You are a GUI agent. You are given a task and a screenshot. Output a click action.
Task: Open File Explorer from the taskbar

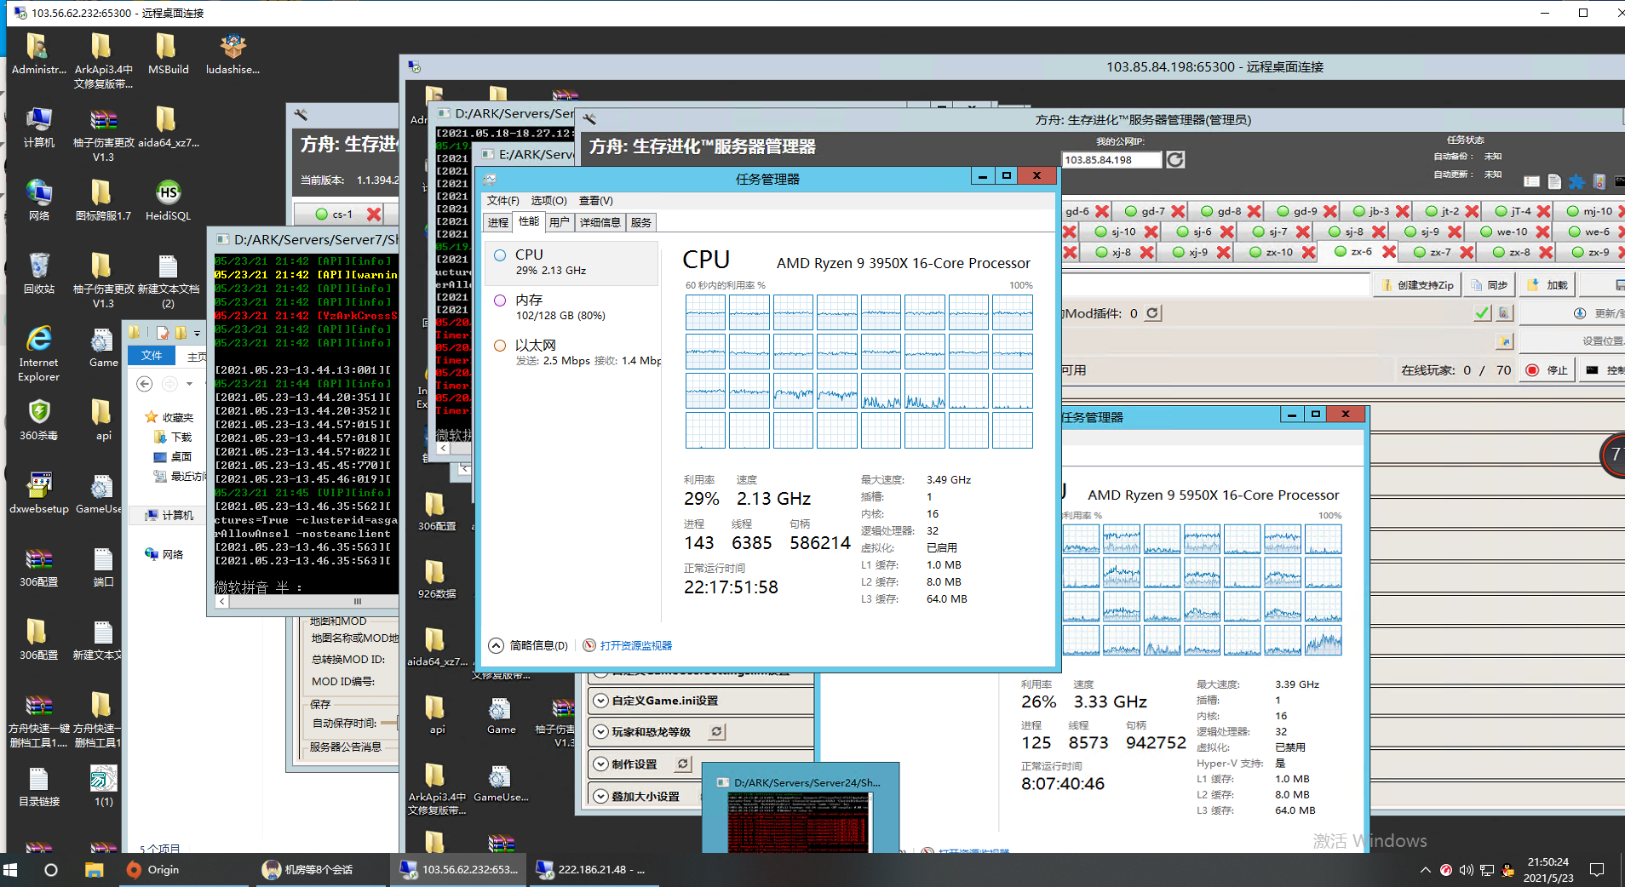tap(94, 869)
